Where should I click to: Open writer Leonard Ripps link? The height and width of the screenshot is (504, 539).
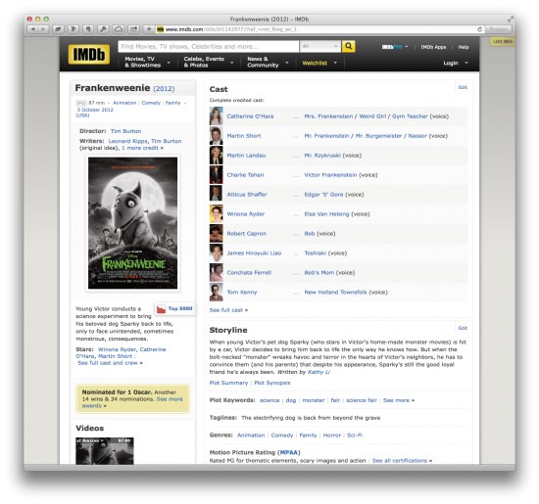pos(127,141)
